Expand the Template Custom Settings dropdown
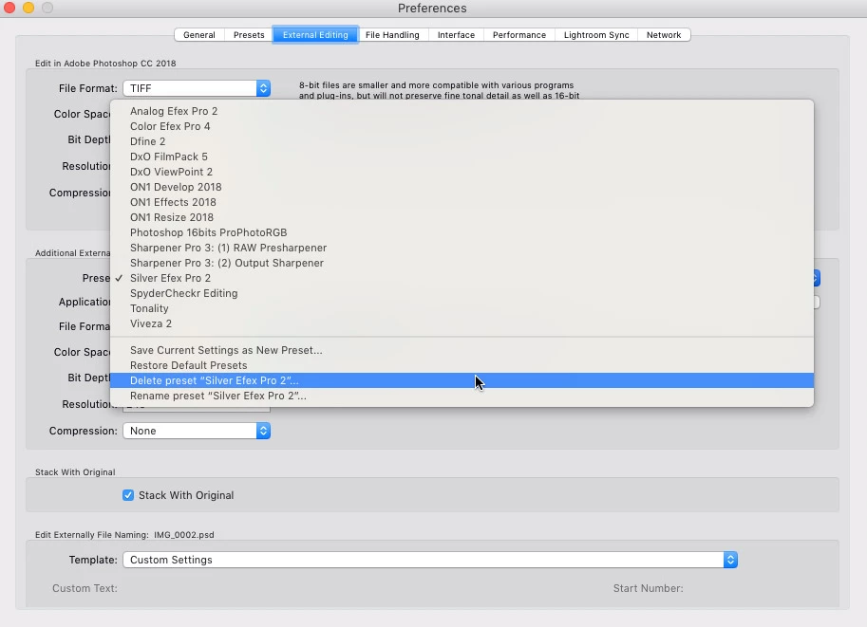Viewport: 867px width, 627px height. point(430,560)
